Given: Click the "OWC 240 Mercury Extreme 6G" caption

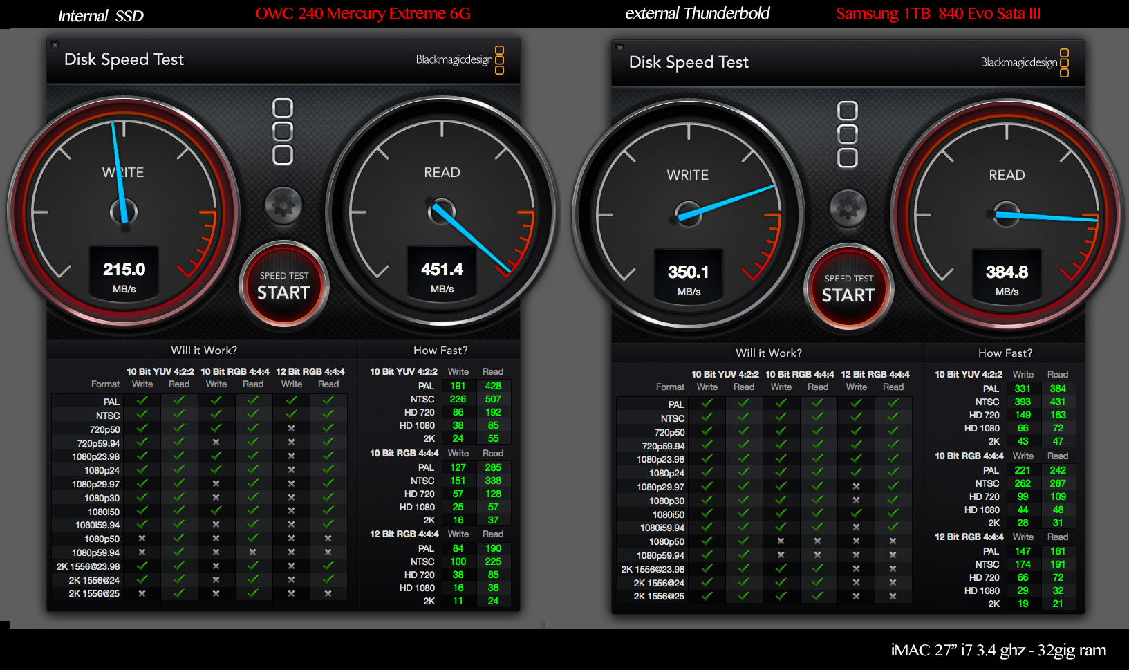Looking at the screenshot, I should coord(363,14).
